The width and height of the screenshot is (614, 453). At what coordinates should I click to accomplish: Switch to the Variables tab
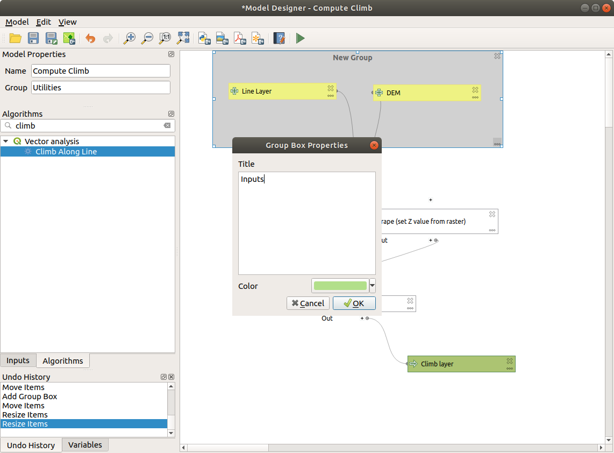(x=85, y=444)
